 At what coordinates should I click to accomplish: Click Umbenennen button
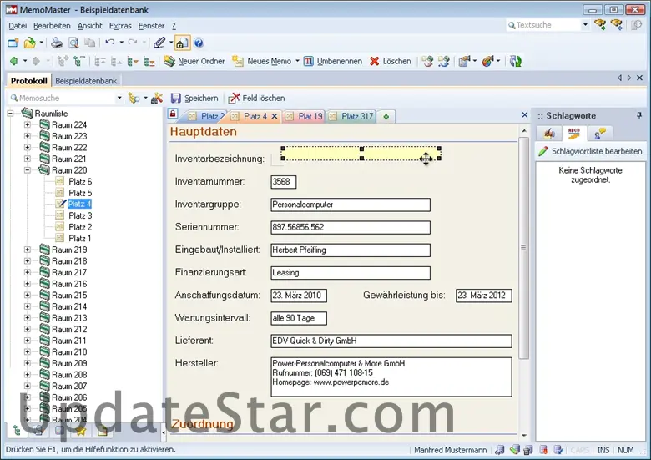[x=332, y=62]
